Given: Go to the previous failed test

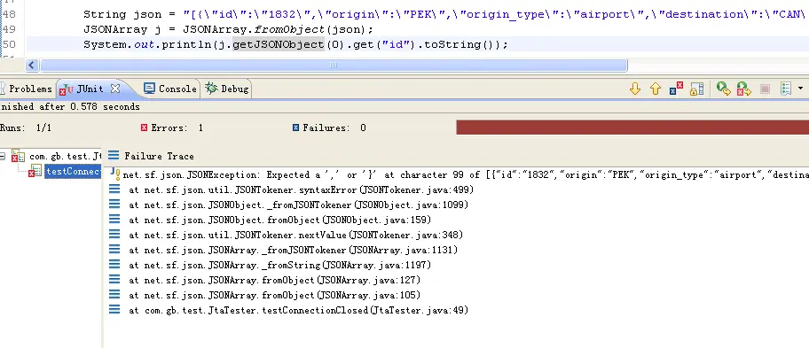Looking at the screenshot, I should pyautogui.click(x=656, y=89).
